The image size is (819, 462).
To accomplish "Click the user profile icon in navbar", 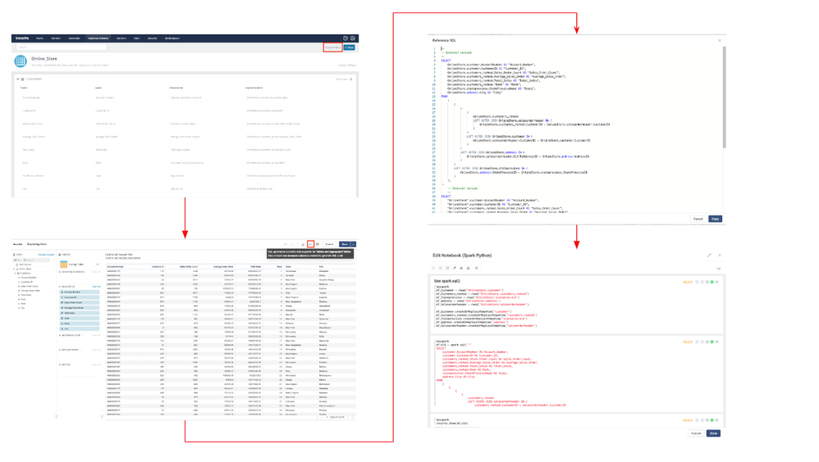I will point(353,38).
